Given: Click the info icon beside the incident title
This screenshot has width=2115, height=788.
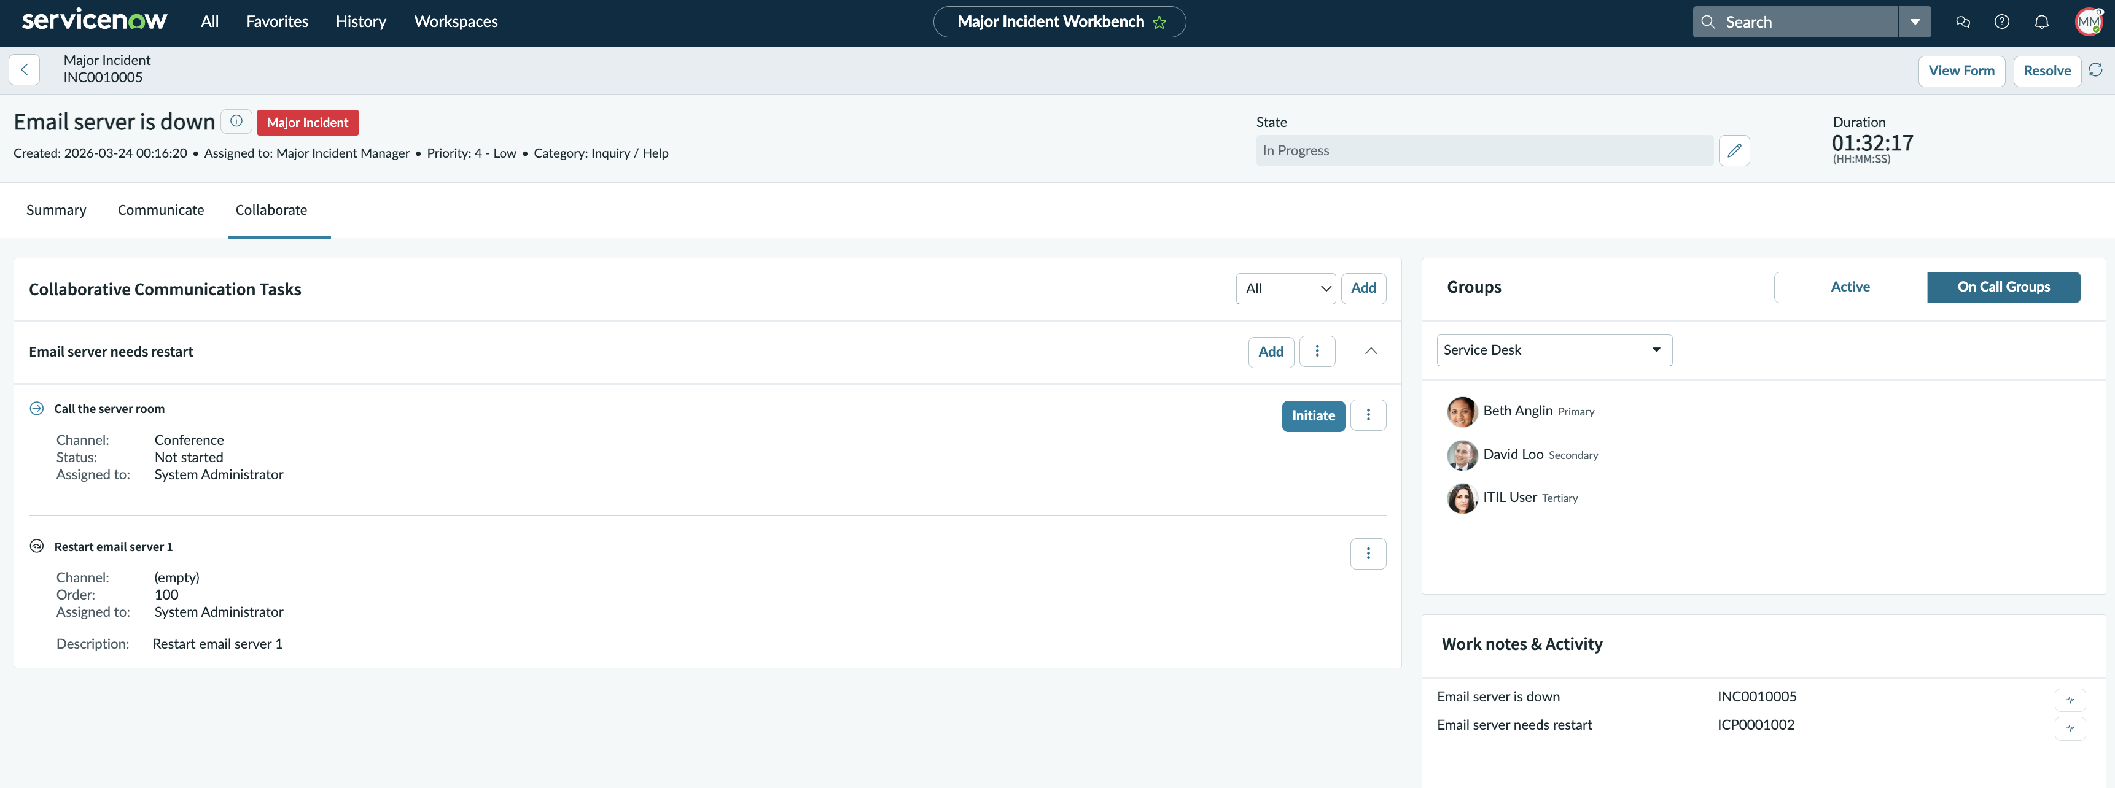Looking at the screenshot, I should 236,122.
